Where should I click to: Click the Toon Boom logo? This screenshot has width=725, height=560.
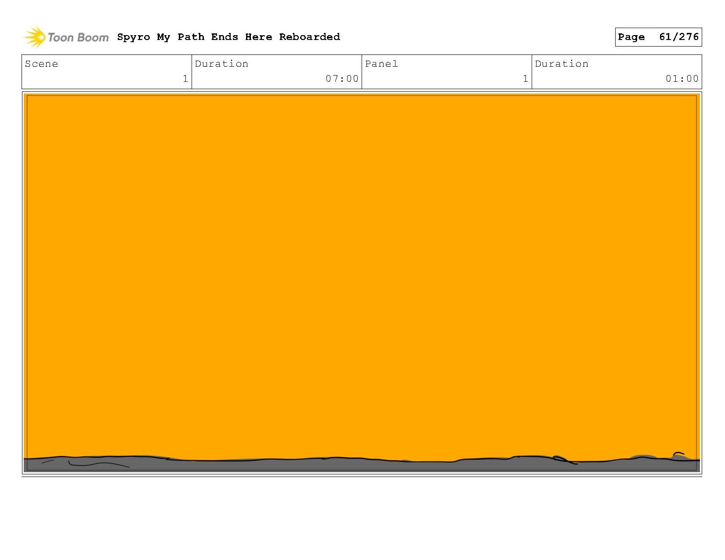(x=66, y=37)
